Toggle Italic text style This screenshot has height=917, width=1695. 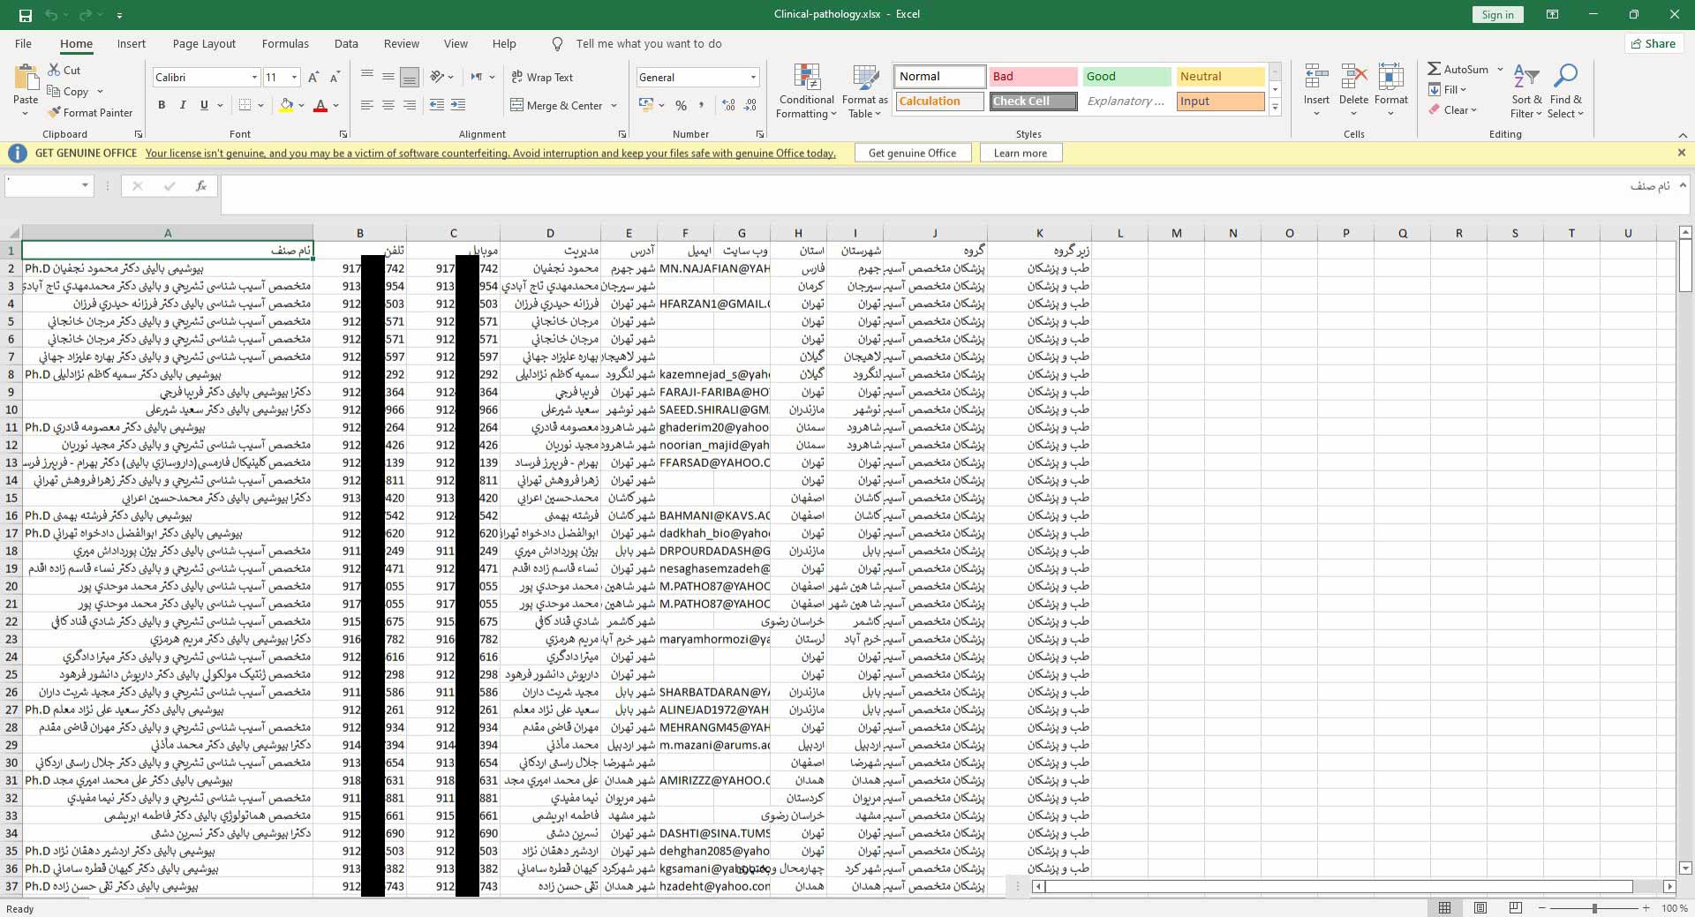coord(183,105)
